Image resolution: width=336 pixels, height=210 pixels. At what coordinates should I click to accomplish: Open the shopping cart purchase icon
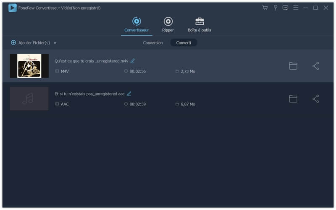265,8
